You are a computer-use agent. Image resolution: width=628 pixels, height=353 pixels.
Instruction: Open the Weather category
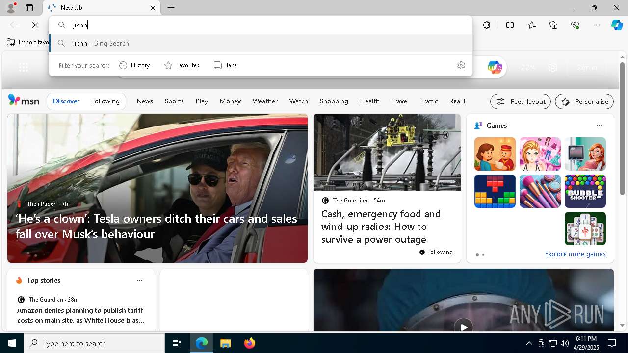(x=265, y=101)
